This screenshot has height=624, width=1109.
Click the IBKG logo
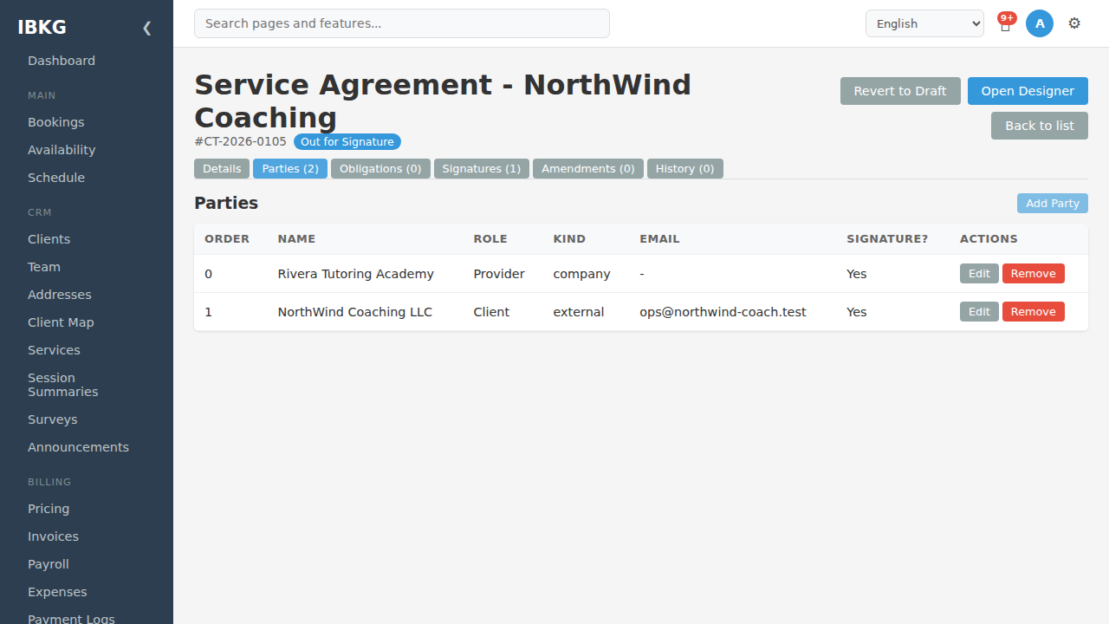click(x=42, y=27)
